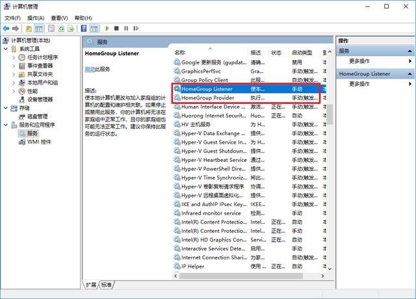This screenshot has width=416, height=299.
Task: Select the Group Policy Client service
Action: point(250,80)
